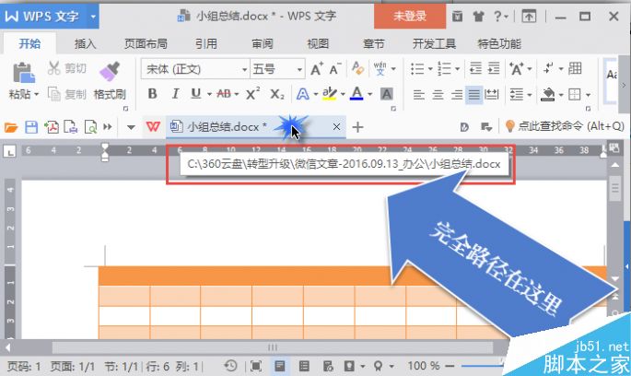The height and width of the screenshot is (376, 631).
Task: Open the Paste dropdown arrow
Action: click(x=36, y=94)
